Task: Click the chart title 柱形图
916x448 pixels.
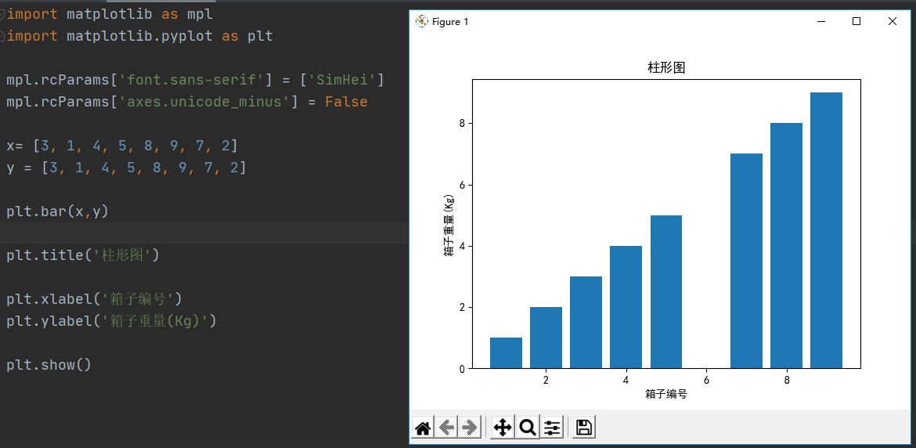Action: (x=666, y=68)
